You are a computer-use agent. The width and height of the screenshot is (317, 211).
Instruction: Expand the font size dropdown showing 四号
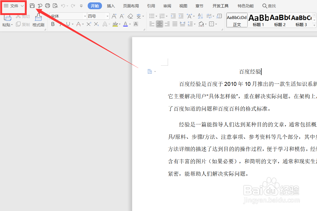tap(107, 16)
